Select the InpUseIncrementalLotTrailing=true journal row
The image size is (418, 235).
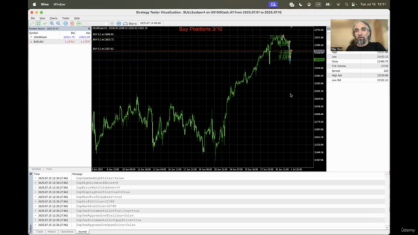(x=209, y=211)
